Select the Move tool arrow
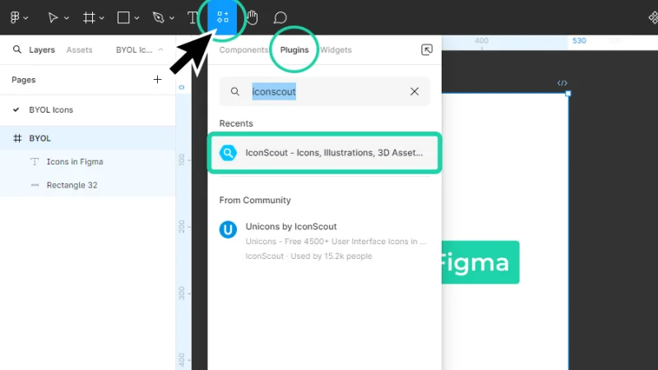Screen dimensions: 658x370 (53, 17)
